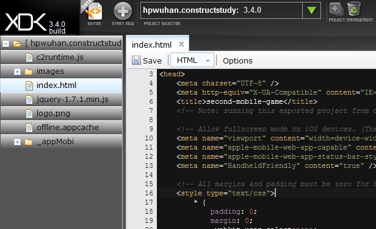Viewport: 376px width, 229px height.
Task: Click line number 10 in the gutter
Action: (149, 138)
